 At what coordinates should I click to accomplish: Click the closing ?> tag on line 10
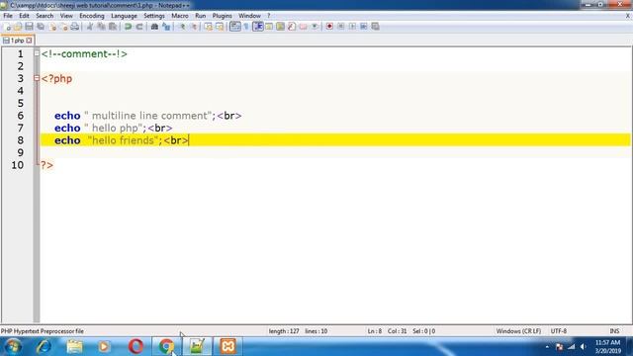click(x=46, y=165)
